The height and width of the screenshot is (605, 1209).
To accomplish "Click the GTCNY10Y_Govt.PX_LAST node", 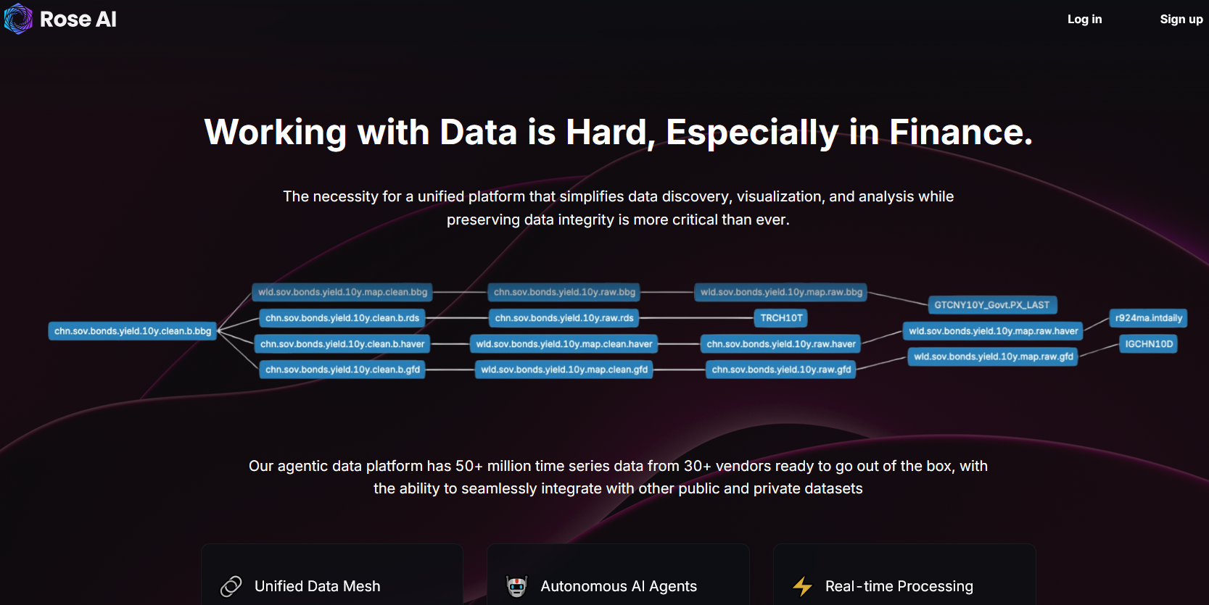I will pyautogui.click(x=991, y=305).
